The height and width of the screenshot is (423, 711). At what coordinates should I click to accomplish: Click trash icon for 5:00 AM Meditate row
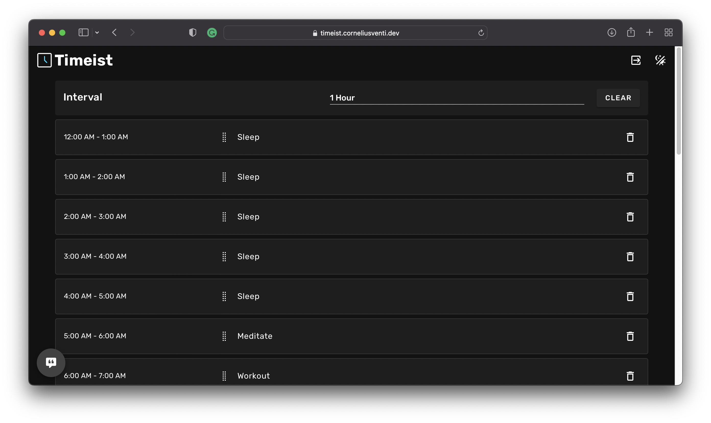tap(630, 336)
